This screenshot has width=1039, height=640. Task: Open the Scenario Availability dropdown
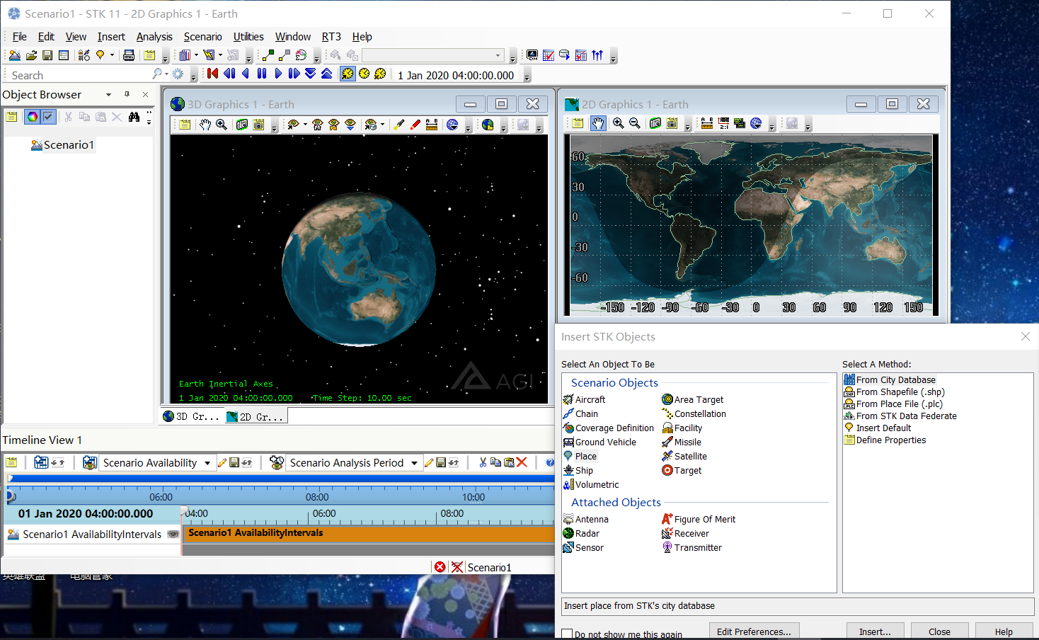[x=207, y=463]
